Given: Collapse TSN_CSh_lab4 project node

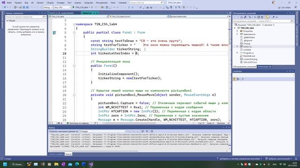Looking at the screenshot, I should pos(235,28).
